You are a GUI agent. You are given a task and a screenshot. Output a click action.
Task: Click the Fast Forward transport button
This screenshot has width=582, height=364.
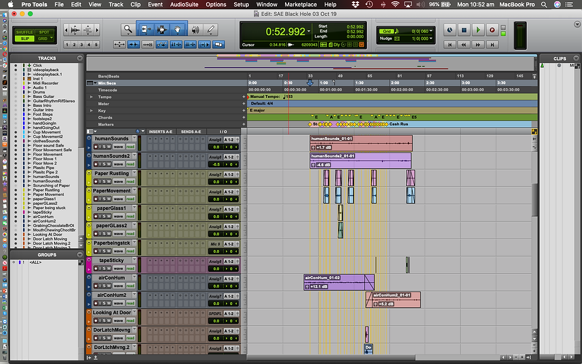point(478,45)
